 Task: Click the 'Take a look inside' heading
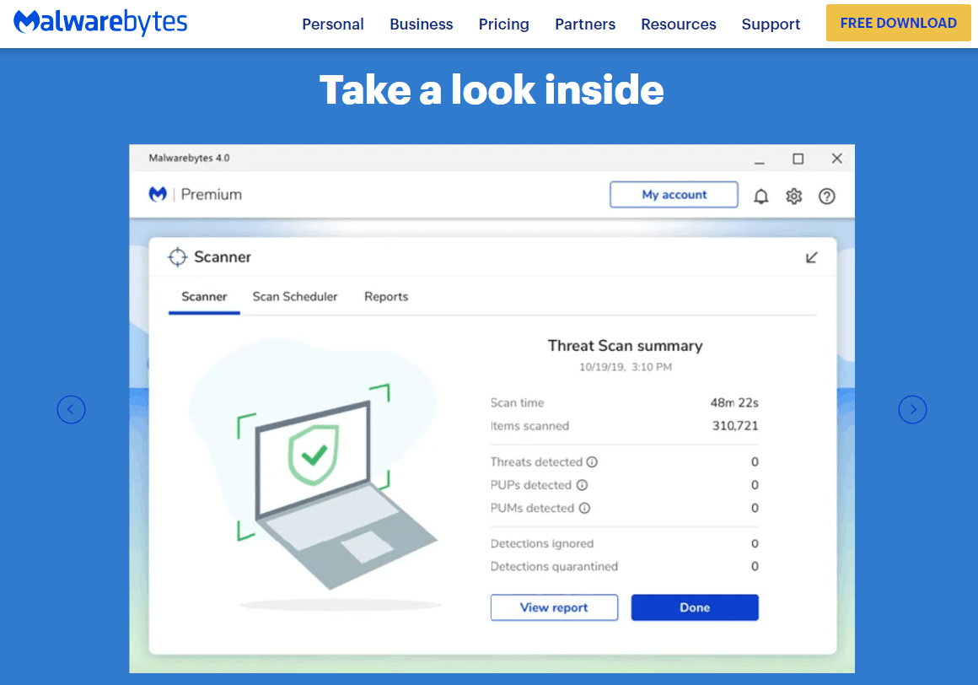(x=492, y=89)
